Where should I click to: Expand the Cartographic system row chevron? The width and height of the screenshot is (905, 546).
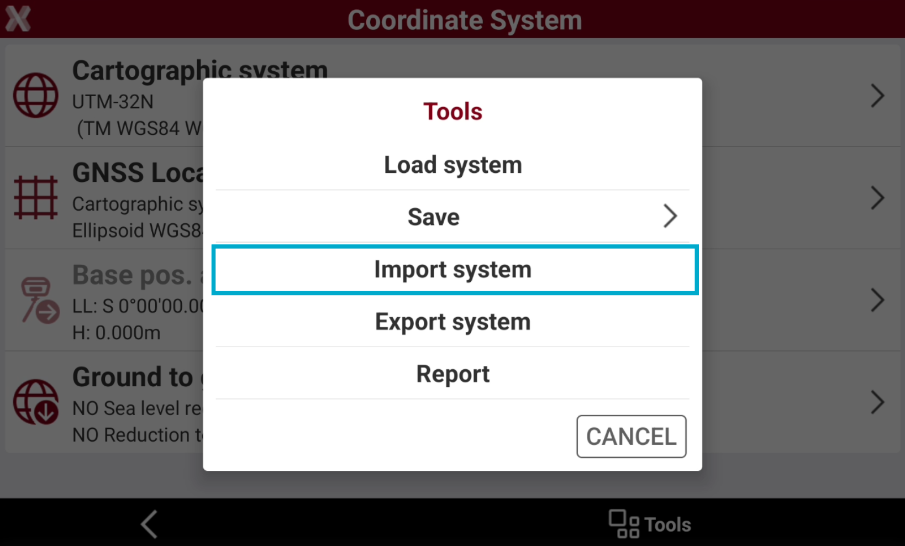tap(877, 96)
